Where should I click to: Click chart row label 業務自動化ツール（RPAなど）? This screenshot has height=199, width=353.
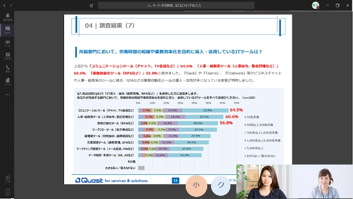click(x=115, y=123)
